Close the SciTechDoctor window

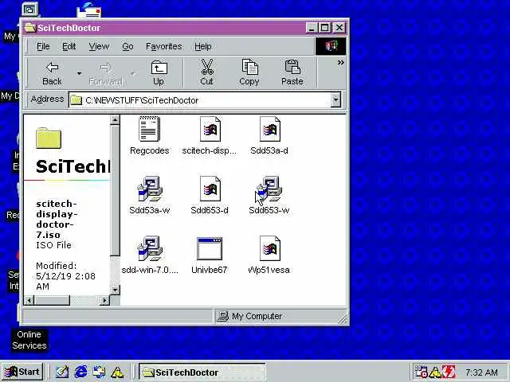coord(339,28)
